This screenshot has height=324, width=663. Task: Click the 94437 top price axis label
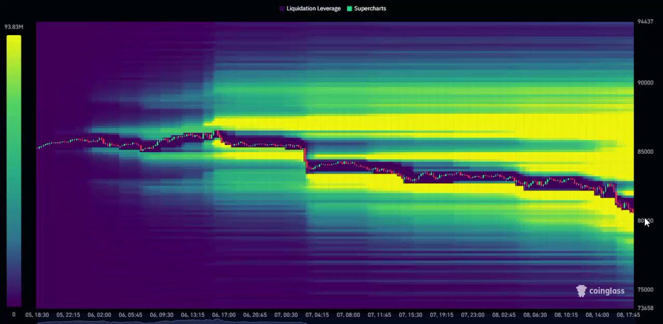pos(645,22)
